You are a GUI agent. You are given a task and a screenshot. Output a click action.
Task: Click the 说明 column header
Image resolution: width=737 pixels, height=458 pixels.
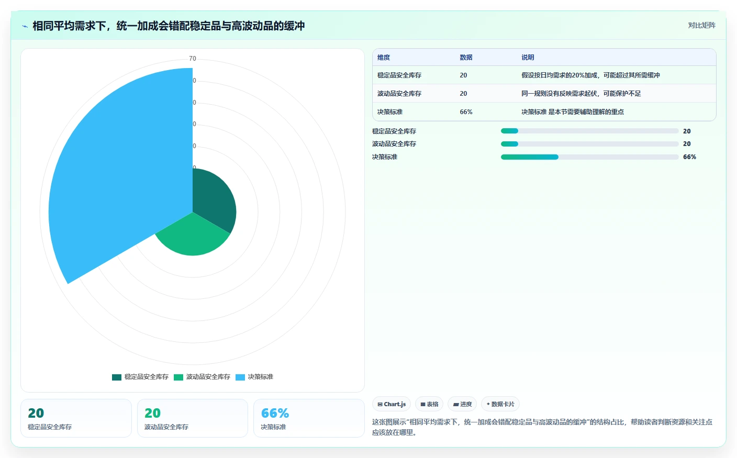pos(528,58)
